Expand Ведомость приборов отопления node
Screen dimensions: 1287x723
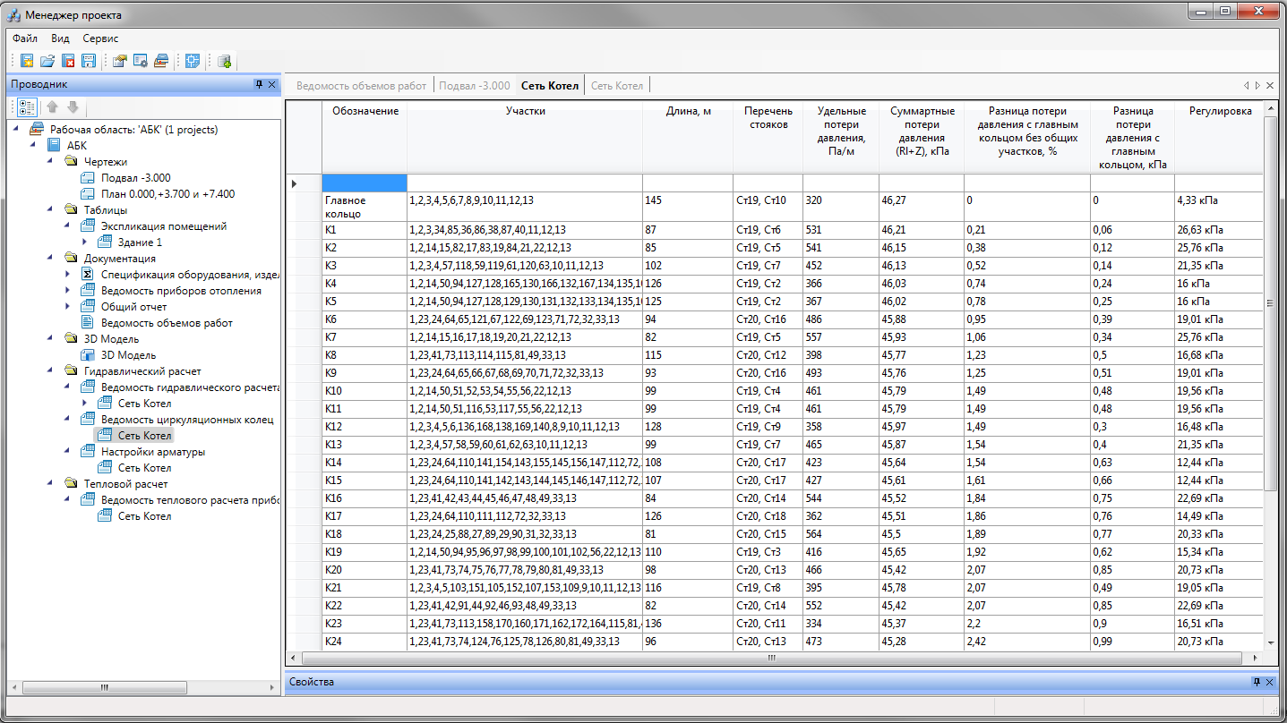tap(69, 291)
